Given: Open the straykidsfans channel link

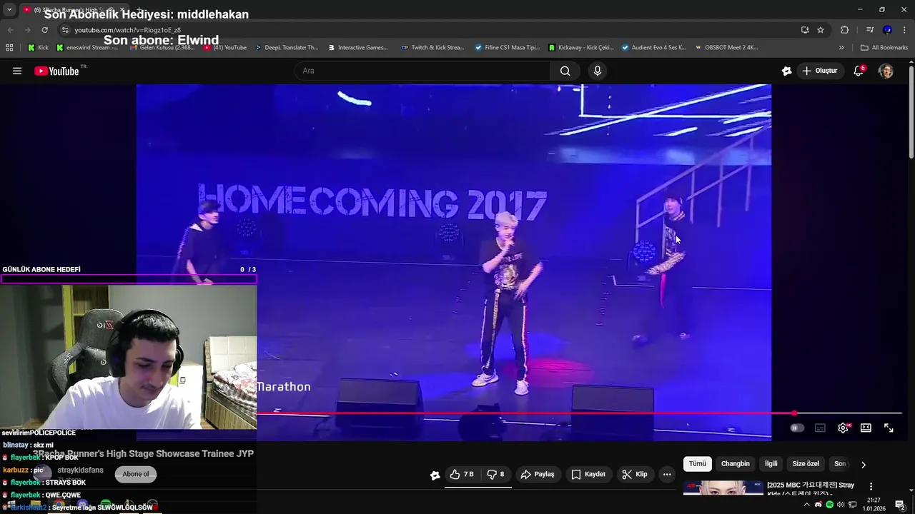Looking at the screenshot, I should point(80,470).
